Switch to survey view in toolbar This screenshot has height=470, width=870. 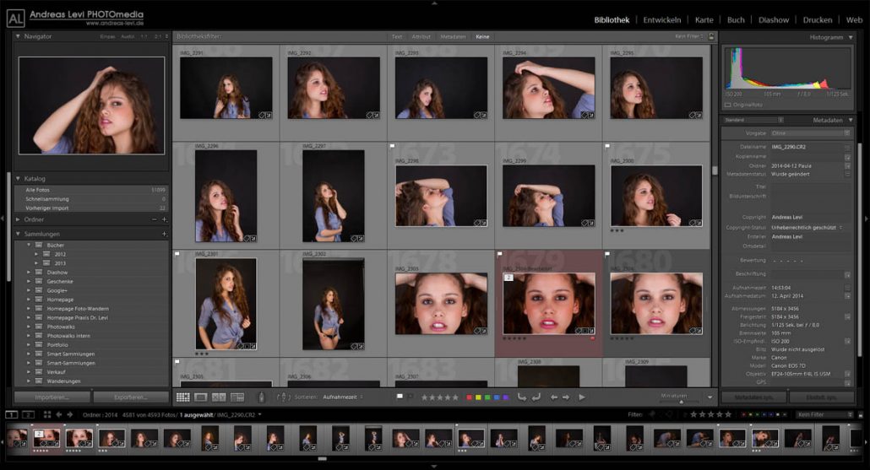[x=237, y=397]
